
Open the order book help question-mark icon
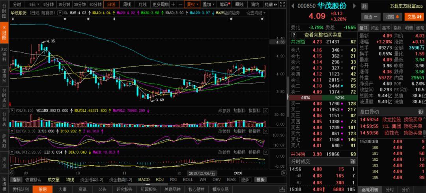coord(294,35)
